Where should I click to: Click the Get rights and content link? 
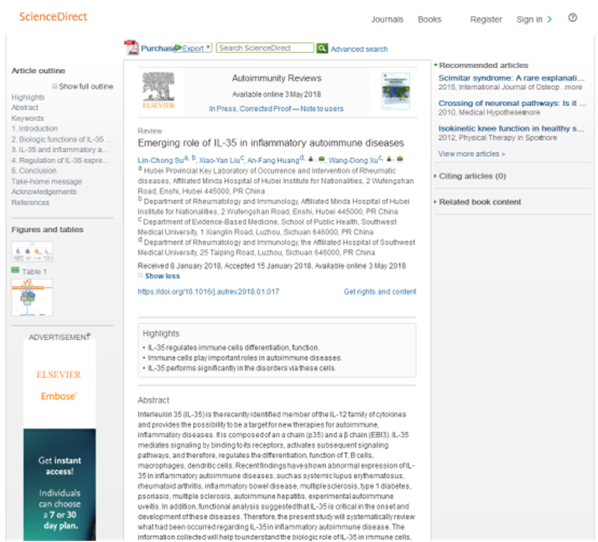coord(380,292)
